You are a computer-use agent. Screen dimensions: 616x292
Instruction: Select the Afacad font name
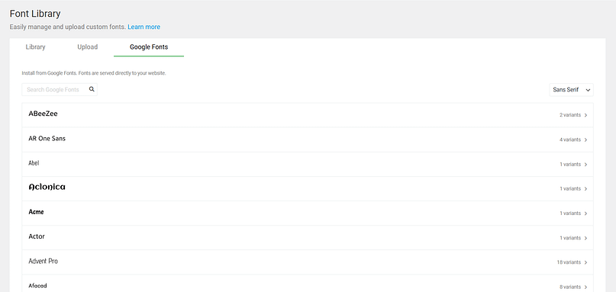tap(37, 286)
